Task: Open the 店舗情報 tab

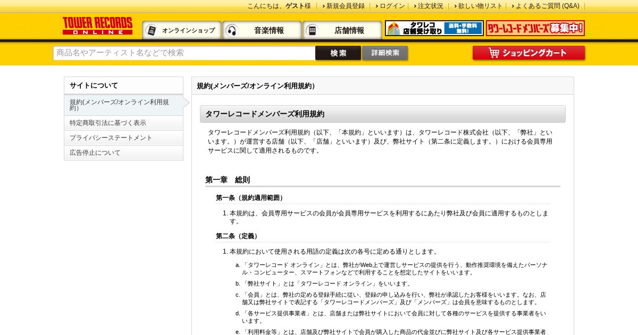Action: pyautogui.click(x=342, y=30)
